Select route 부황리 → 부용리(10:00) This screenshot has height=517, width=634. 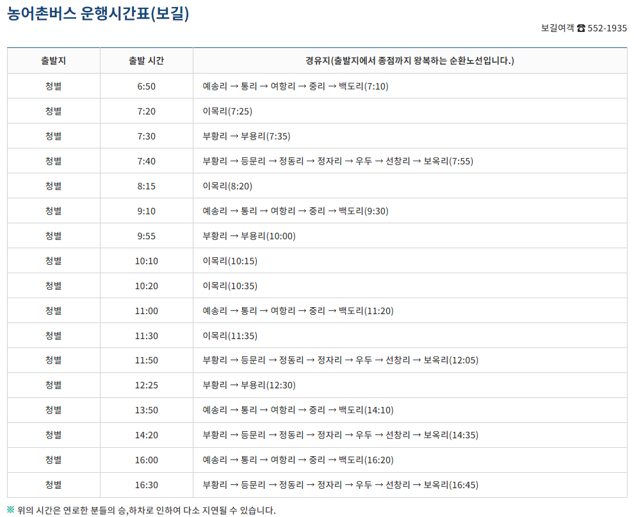tap(249, 236)
